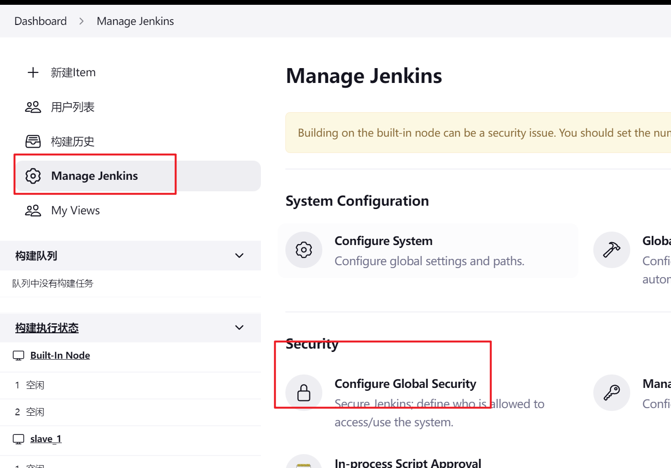Click the 构建队列 panel title
The image size is (671, 468).
click(x=36, y=256)
